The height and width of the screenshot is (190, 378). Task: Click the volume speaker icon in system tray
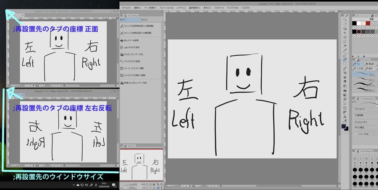point(86,185)
